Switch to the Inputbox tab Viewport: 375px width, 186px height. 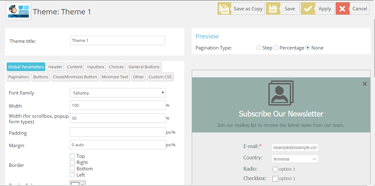[x=96, y=67]
